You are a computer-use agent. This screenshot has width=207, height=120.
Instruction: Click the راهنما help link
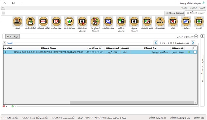pos(10,43)
